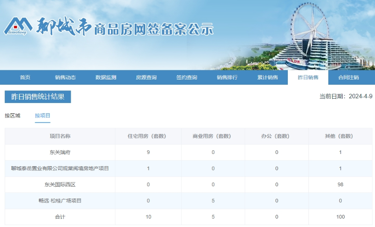The height and width of the screenshot is (227, 375).
Task: Click the 住宅用房（套数） column header
Action: (148, 136)
